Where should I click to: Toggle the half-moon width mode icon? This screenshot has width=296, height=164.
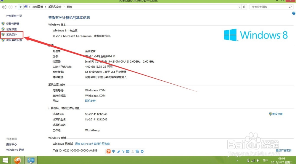point(118,151)
